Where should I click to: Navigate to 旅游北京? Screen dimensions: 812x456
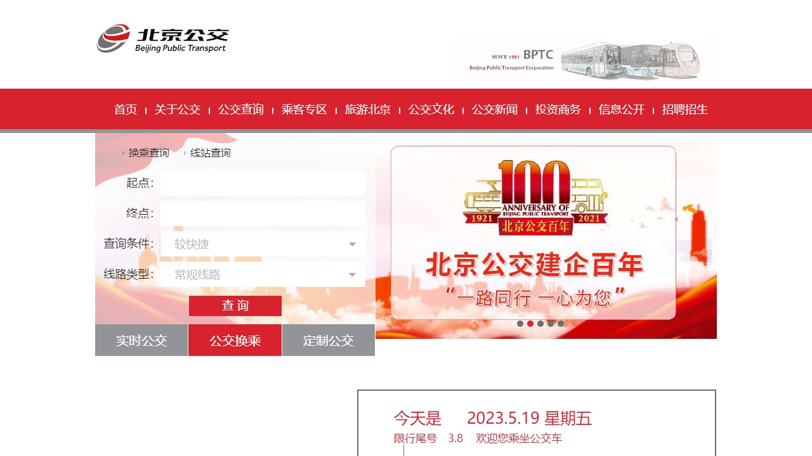click(368, 110)
